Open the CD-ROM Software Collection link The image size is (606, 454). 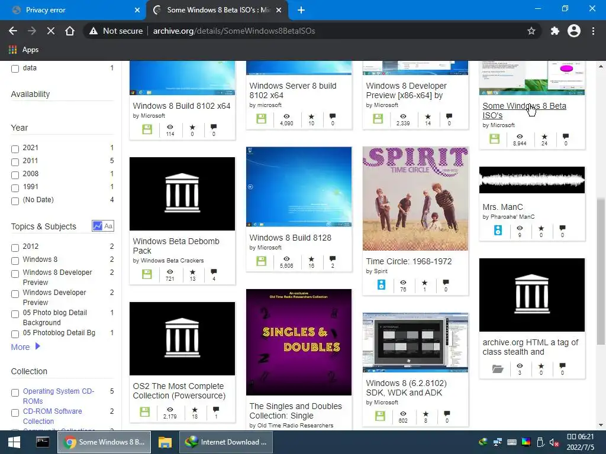coord(52,416)
